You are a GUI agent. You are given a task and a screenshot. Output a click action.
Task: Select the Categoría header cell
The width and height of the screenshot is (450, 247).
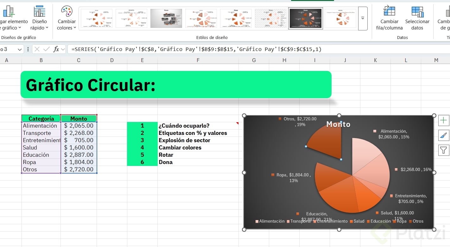41,118
